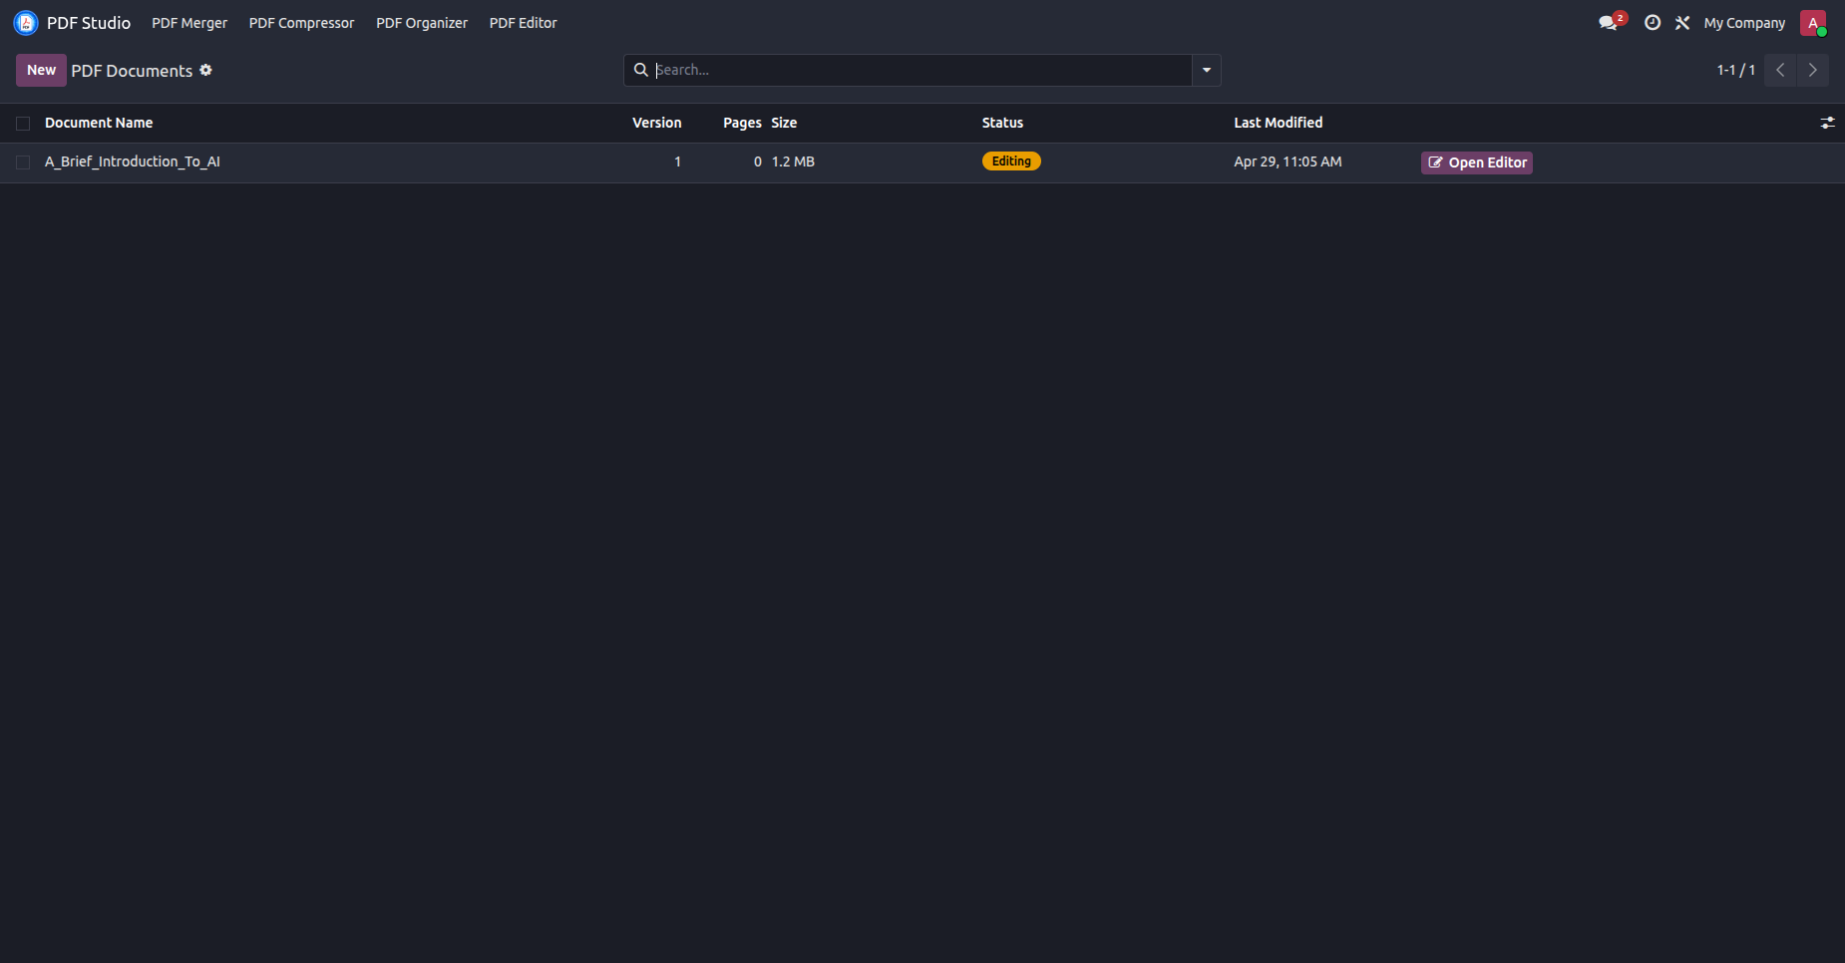This screenshot has height=963, width=1845.
Task: Click the 1.2 MB size cell
Action: coord(793,161)
